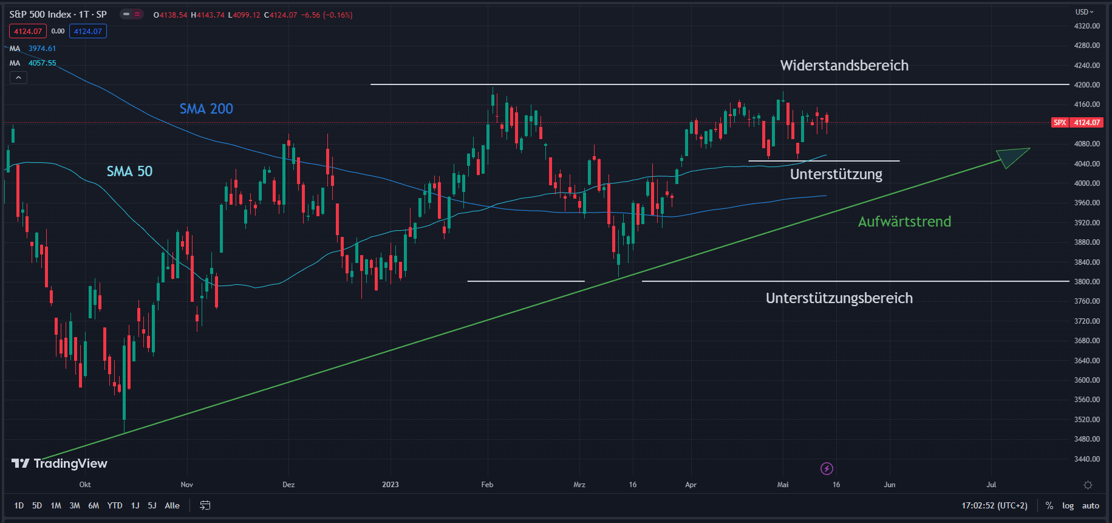This screenshot has width=1112, height=523.
Task: Click the 17:02:52 (UTC+2) timezone clock
Action: [994, 505]
